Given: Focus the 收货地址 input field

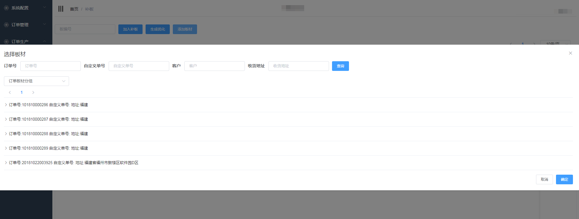Looking at the screenshot, I should tap(298, 66).
